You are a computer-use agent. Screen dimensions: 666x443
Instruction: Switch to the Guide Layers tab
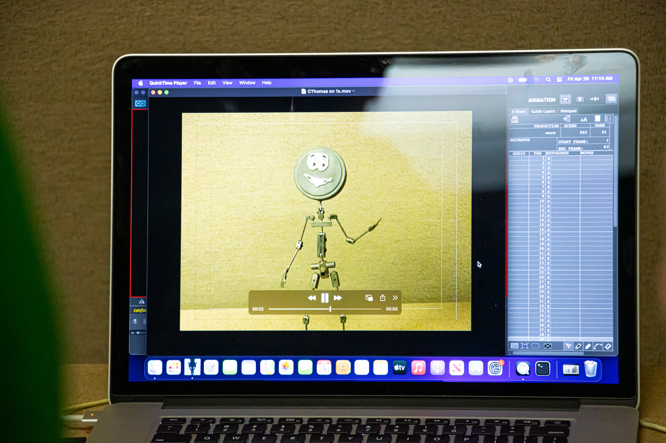pos(543,111)
